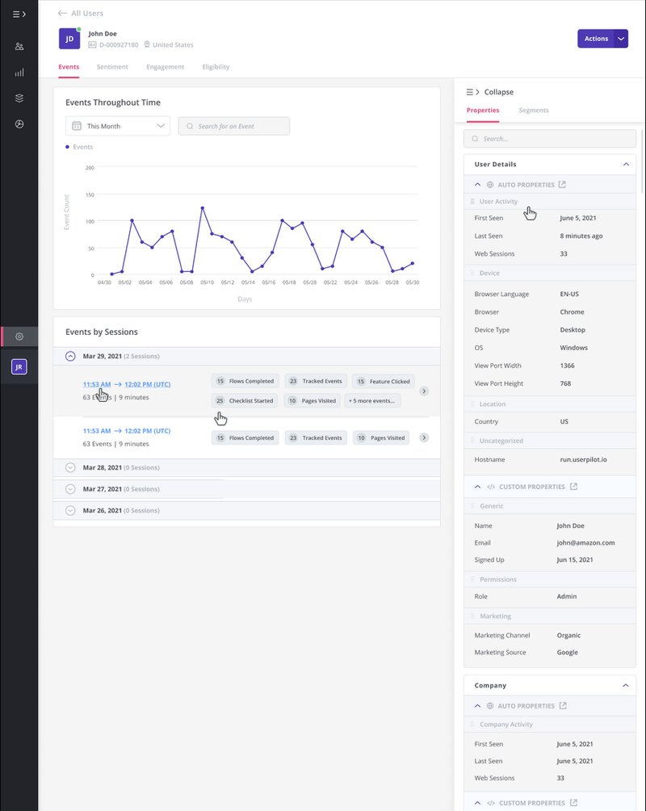Switch to the Sentiment tab
This screenshot has height=811, width=646.
112,67
